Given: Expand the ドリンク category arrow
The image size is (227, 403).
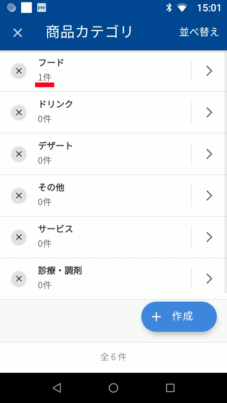Looking at the screenshot, I should pyautogui.click(x=209, y=112).
